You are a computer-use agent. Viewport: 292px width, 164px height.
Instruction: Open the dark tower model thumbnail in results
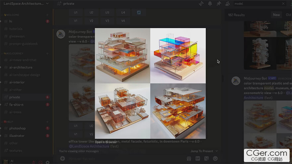point(260,53)
